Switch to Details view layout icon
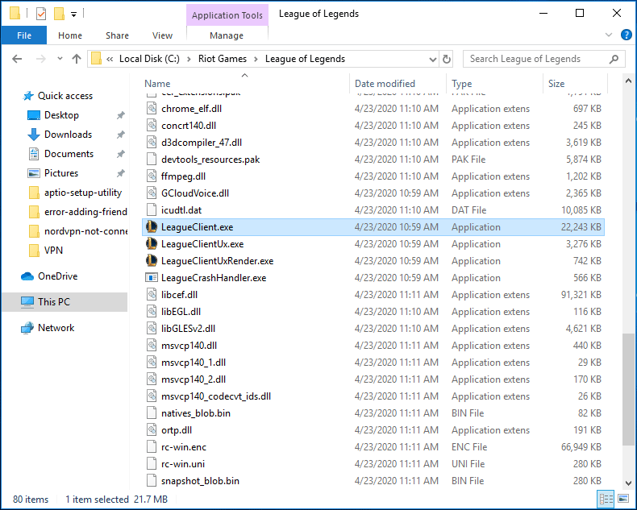The width and height of the screenshot is (637, 510). pos(606,499)
